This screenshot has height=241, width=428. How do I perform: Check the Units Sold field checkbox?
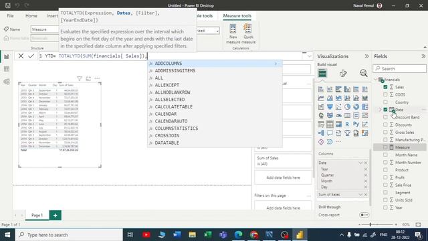[385, 200]
